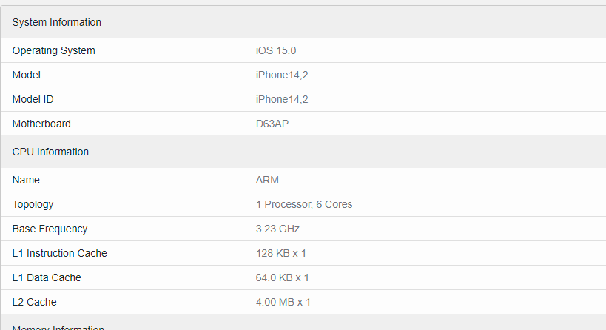The height and width of the screenshot is (330, 606).
Task: Select the Model row label
Action: [27, 75]
